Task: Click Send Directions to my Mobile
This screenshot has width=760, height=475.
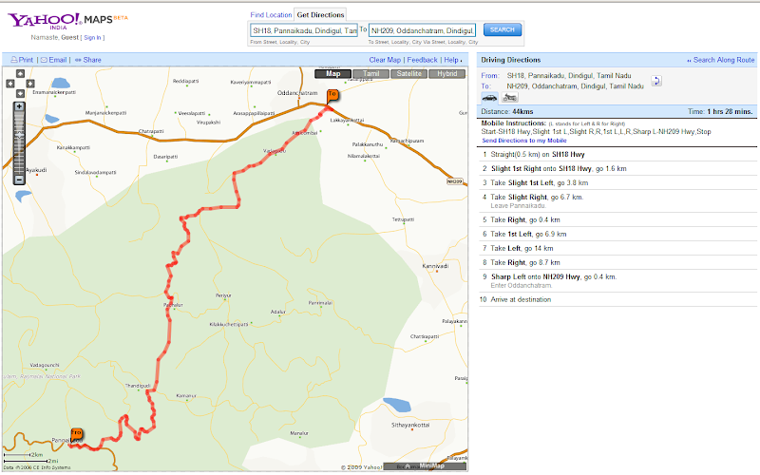Action: coord(524,141)
